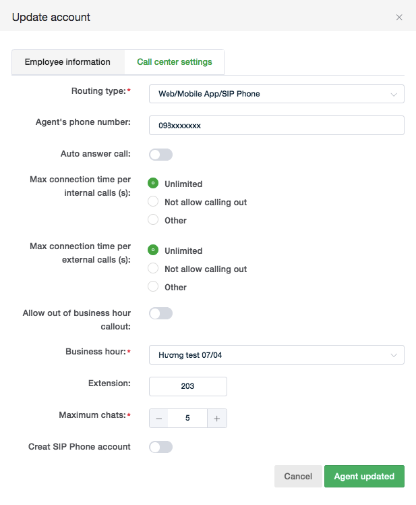416x505 pixels.
Task: Turn on Creat SIP Phone account switch
Action: click(x=160, y=447)
